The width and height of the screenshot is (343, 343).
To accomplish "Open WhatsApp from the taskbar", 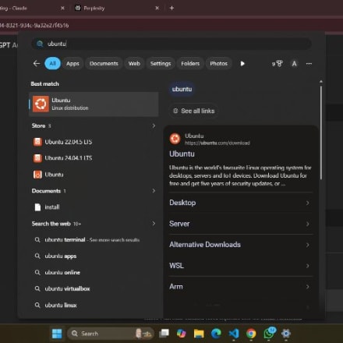I will (269, 334).
